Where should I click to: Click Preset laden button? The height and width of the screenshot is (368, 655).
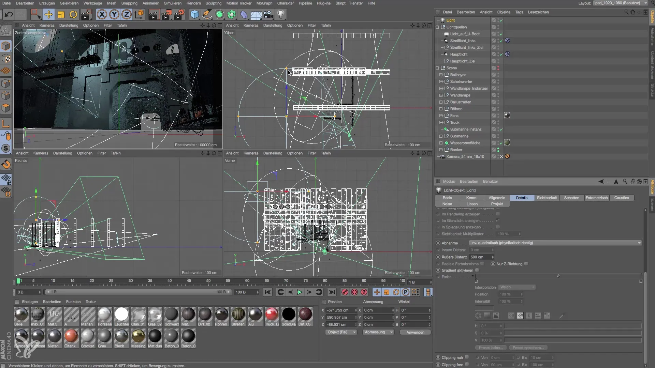pyautogui.click(x=490, y=348)
